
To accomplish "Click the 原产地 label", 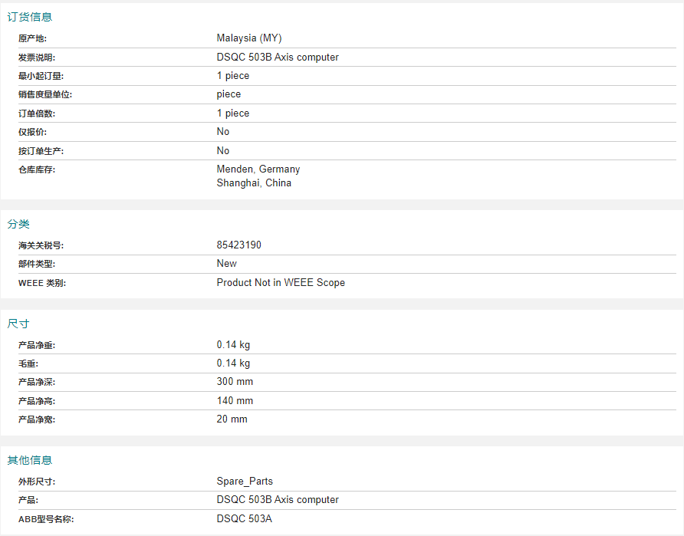I will [33, 38].
